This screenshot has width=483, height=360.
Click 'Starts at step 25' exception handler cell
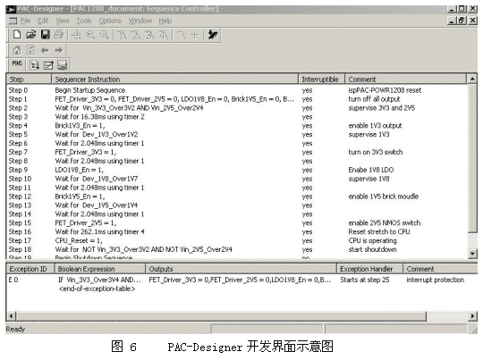click(364, 280)
